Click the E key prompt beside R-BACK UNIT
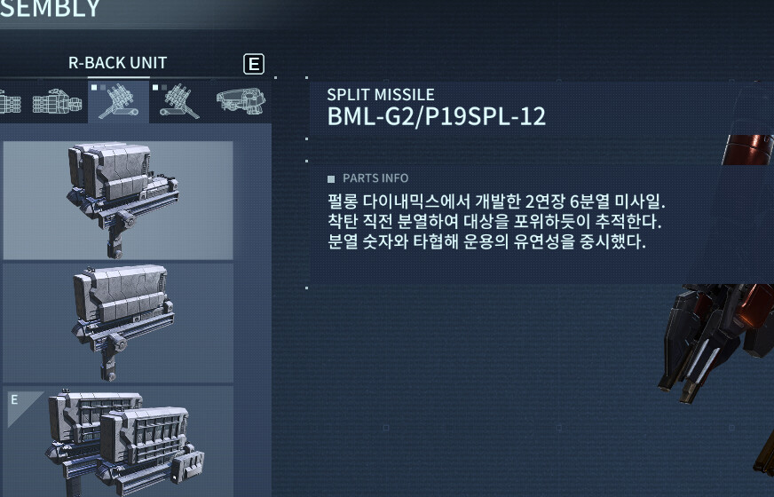 pyautogui.click(x=254, y=64)
